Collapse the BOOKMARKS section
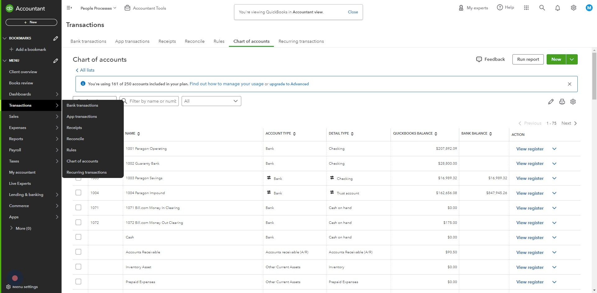This screenshot has width=597, height=293. [x=5, y=38]
